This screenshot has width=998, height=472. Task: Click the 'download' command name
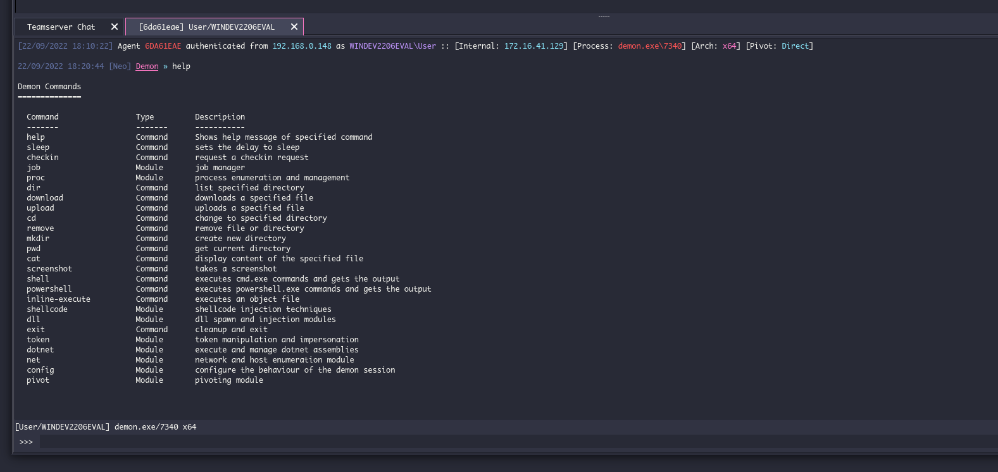(x=45, y=197)
